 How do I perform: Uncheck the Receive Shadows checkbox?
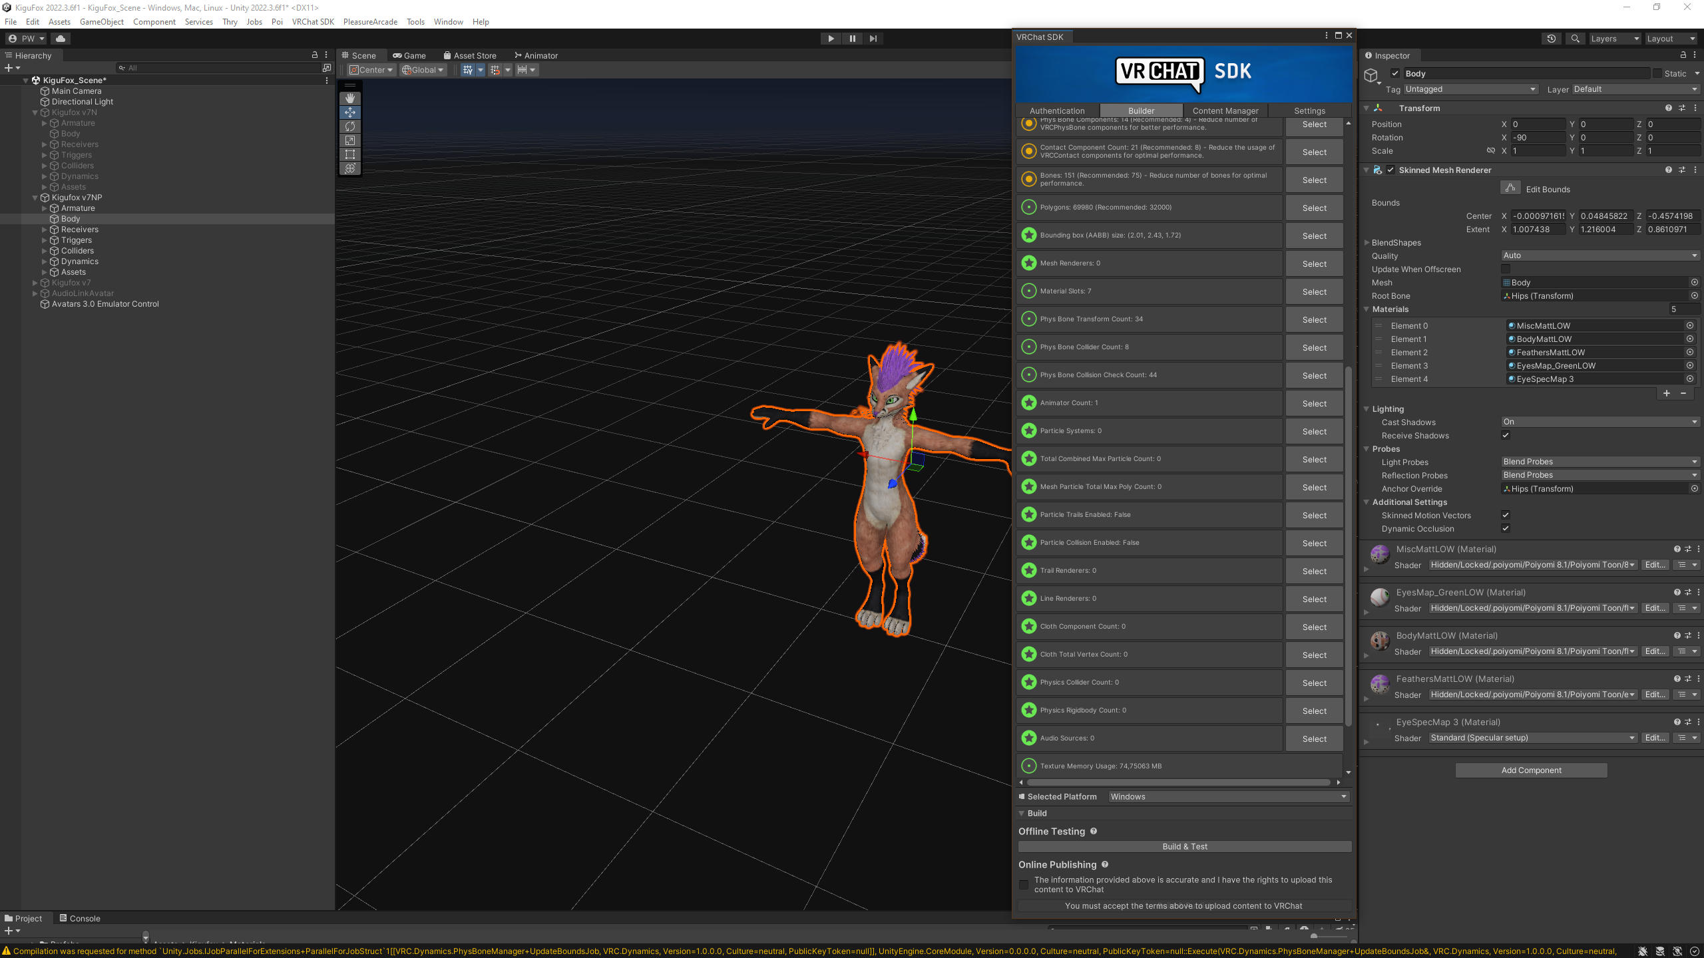(1506, 435)
